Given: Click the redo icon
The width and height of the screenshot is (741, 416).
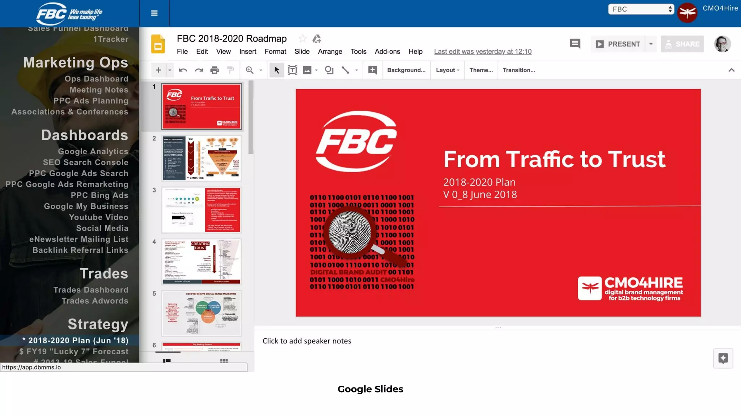Looking at the screenshot, I should pos(199,70).
